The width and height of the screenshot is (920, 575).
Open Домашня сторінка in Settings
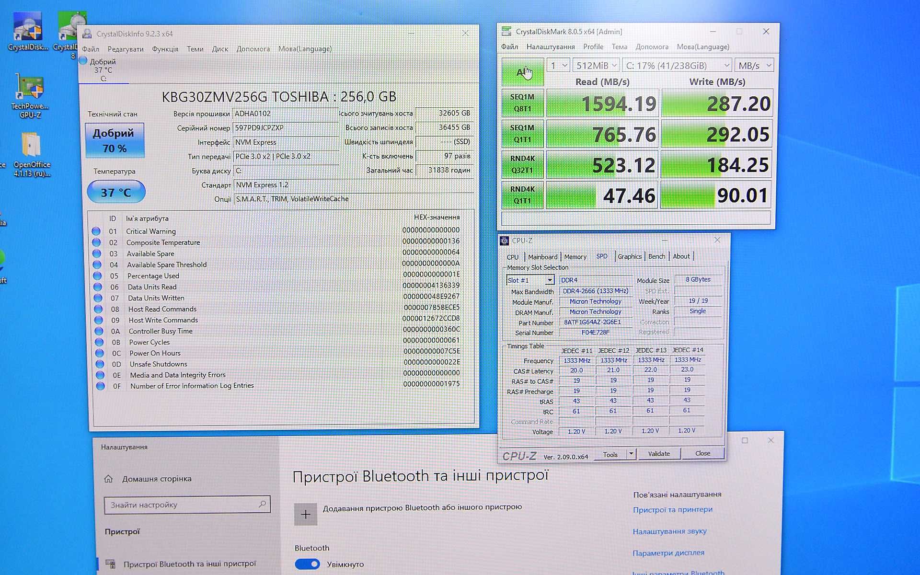click(157, 478)
